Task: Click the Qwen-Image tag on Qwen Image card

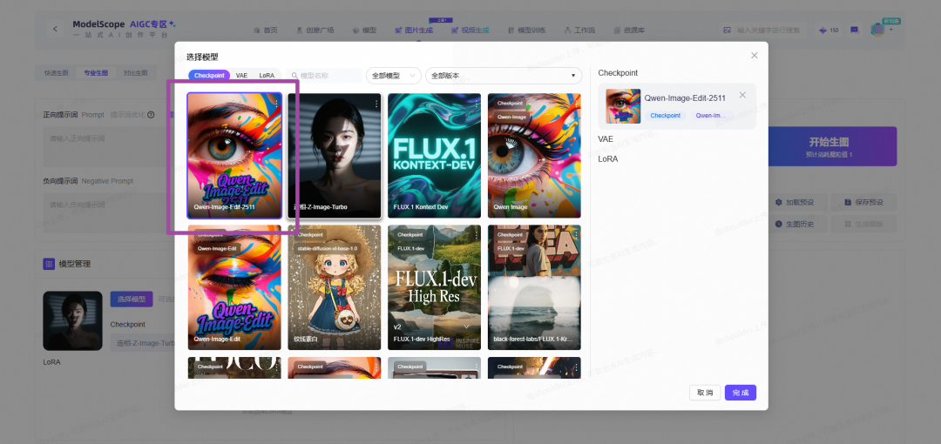Action: click(510, 117)
